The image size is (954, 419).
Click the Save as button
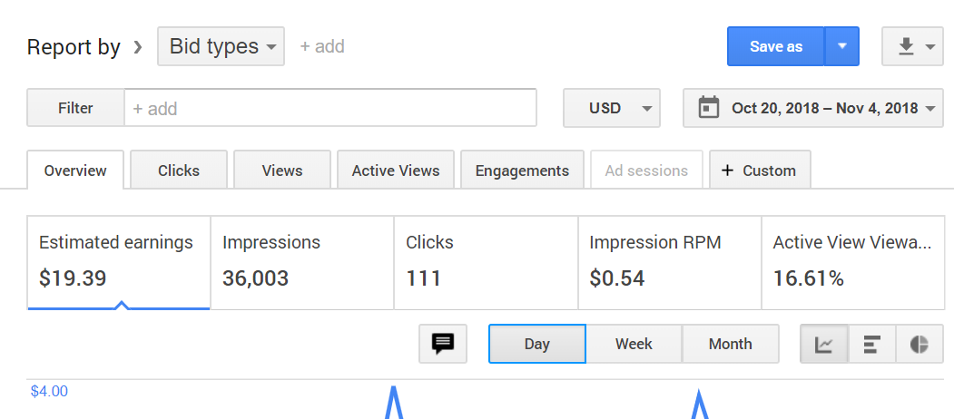pyautogui.click(x=776, y=46)
